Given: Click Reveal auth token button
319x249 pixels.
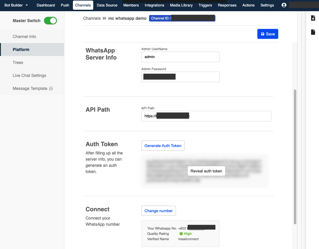Looking at the screenshot, I should 206,171.
